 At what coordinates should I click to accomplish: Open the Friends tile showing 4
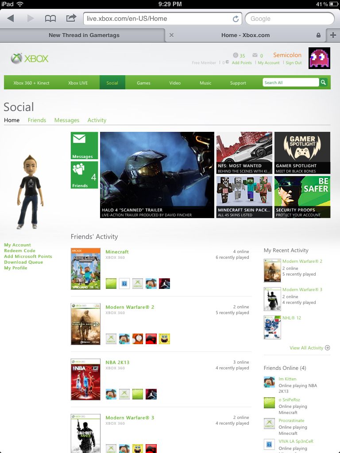85,175
